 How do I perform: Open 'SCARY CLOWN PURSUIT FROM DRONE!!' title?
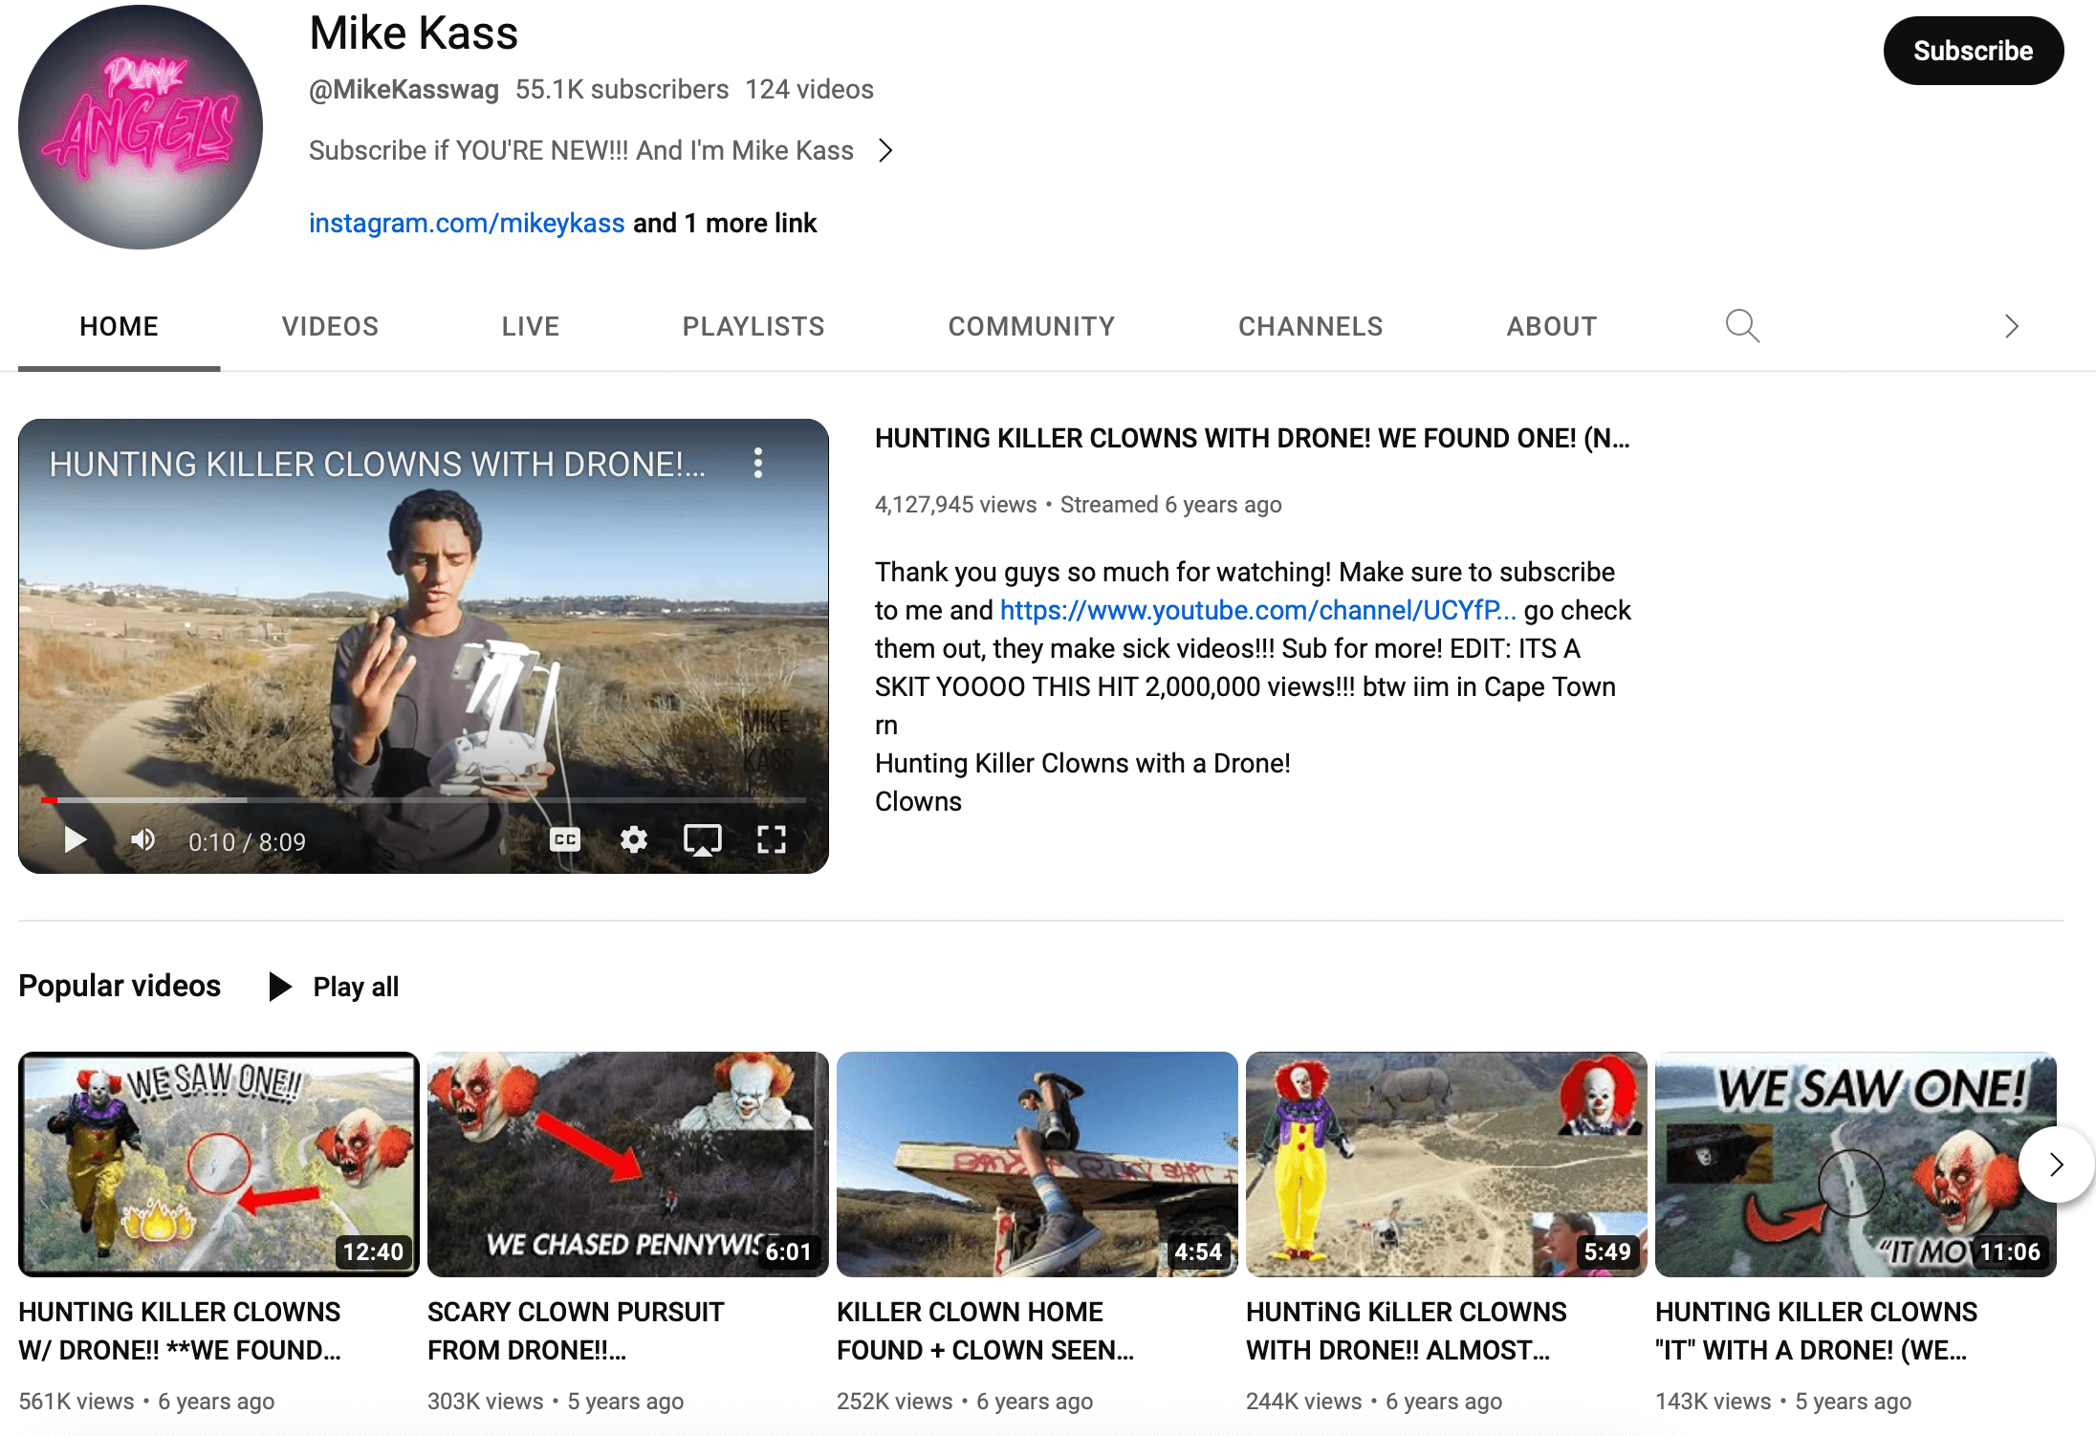pyautogui.click(x=576, y=1331)
